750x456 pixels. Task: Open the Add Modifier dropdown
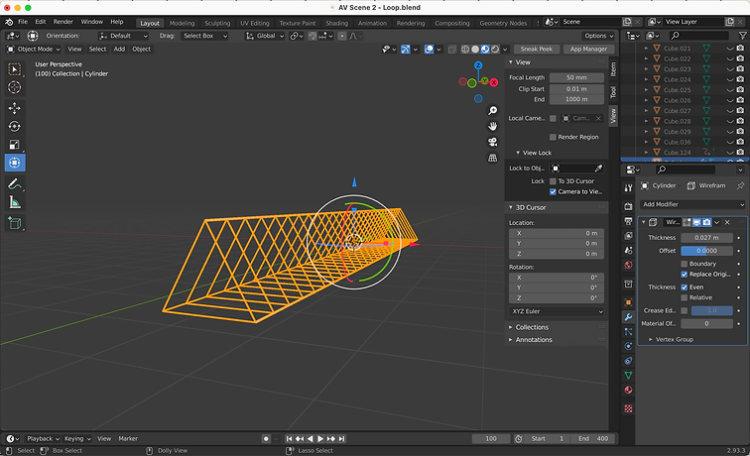pyautogui.click(x=692, y=204)
